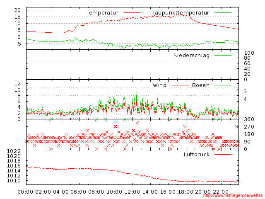Click the 04:00 time axis label
Image resolution: width=265 pixels, height=199 pixels.
[x=61, y=192]
